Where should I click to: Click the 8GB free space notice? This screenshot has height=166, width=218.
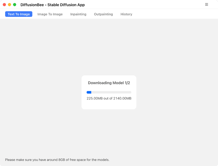(57, 160)
